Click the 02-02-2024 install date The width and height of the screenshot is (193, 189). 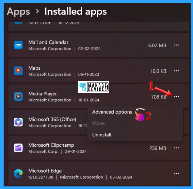[89, 49]
